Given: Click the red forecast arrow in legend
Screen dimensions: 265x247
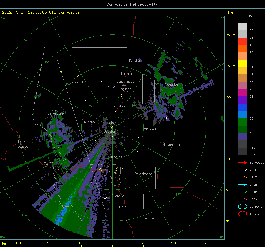Looking at the screenshot, I should tap(243, 162).
